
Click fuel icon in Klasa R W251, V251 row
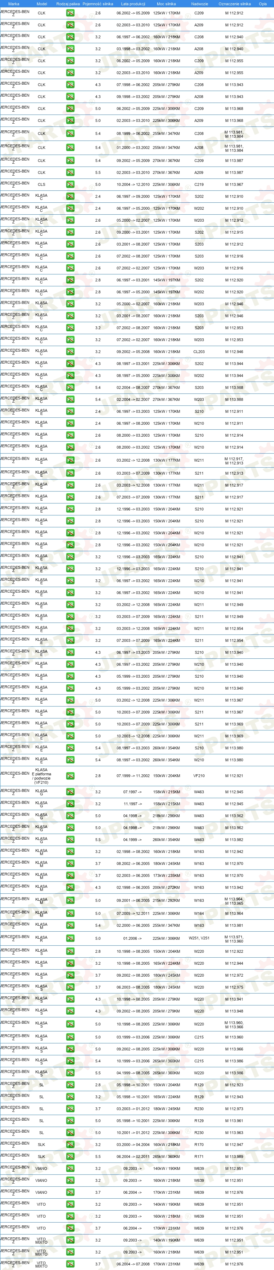pyautogui.click(x=70, y=938)
